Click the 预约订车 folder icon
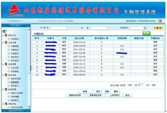 pos(6,35)
